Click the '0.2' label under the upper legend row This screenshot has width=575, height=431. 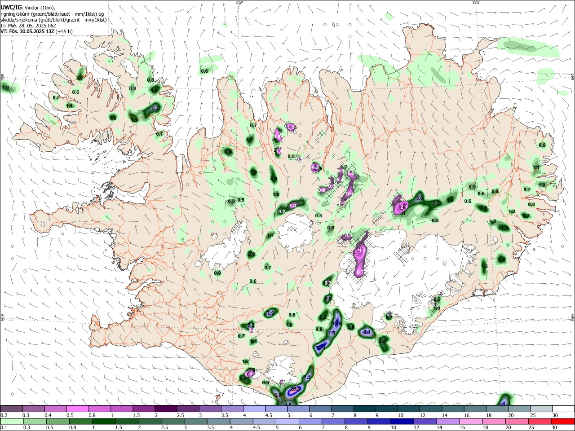(4, 415)
